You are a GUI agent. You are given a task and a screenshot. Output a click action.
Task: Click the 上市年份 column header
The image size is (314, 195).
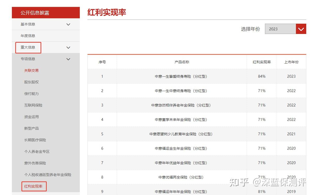point(291,62)
